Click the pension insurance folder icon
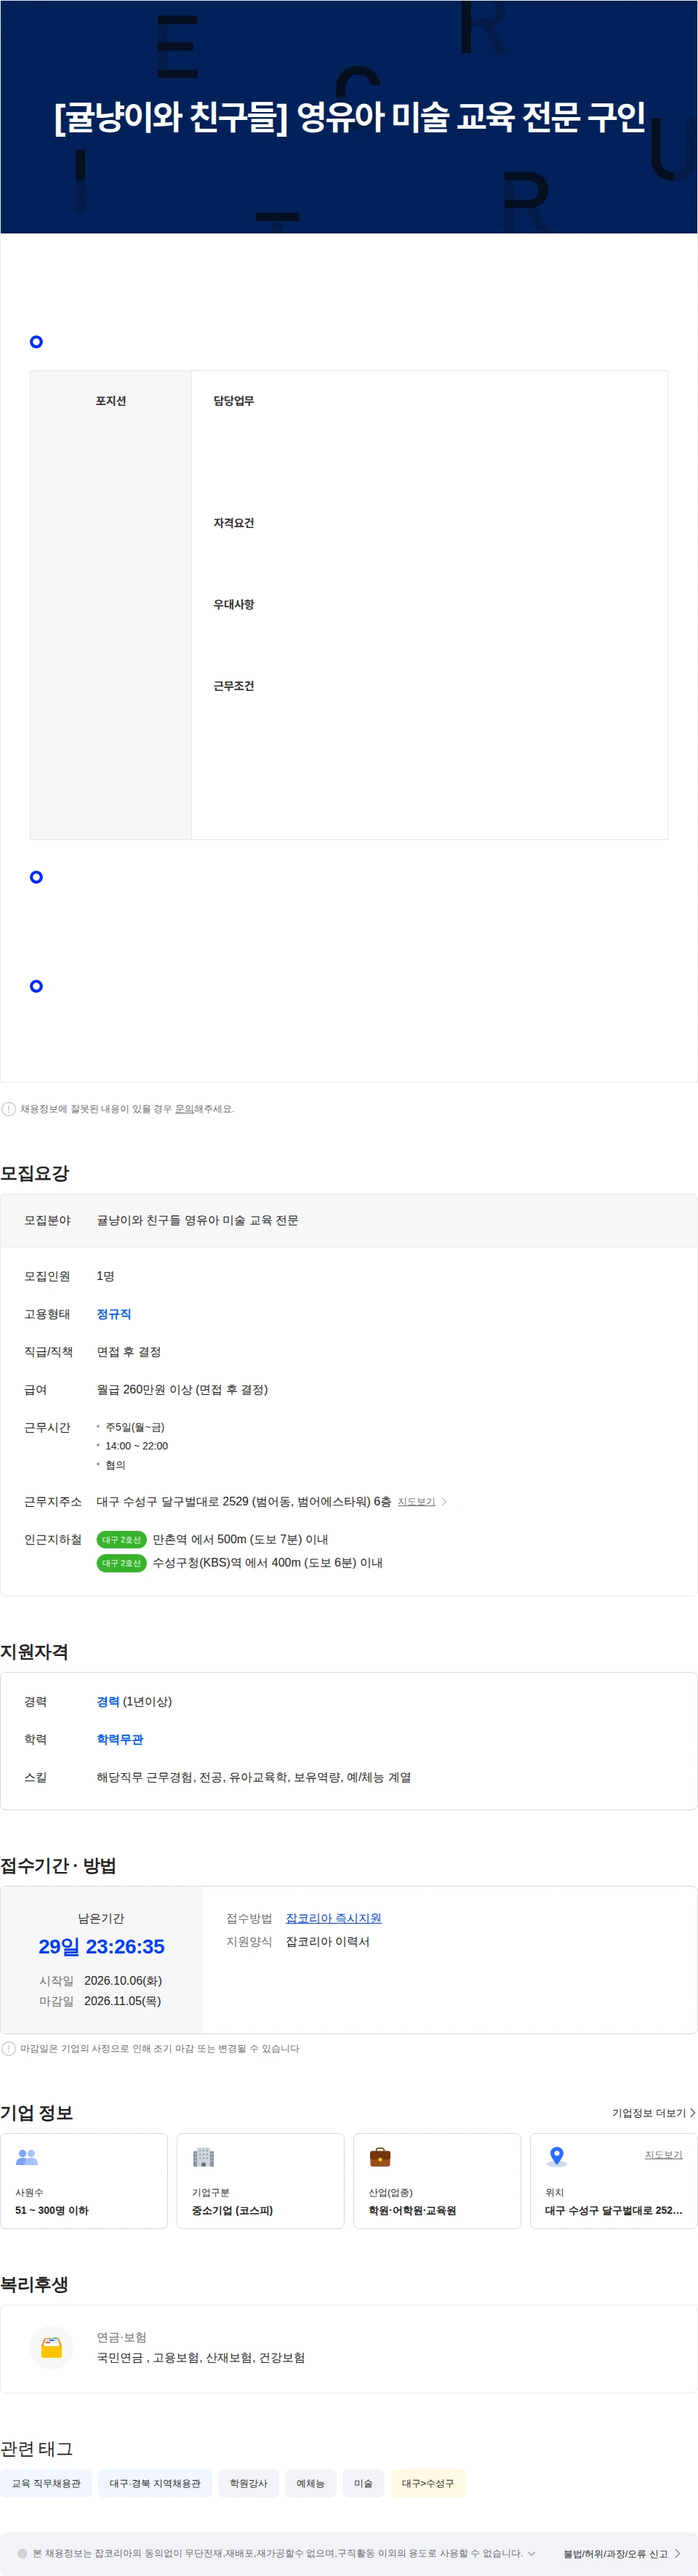Screen dimensions: 698x2576 pyautogui.click(x=52, y=2347)
